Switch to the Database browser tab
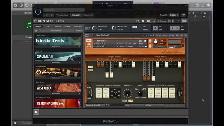Viewport: 224px width, 126px height. click(57, 27)
